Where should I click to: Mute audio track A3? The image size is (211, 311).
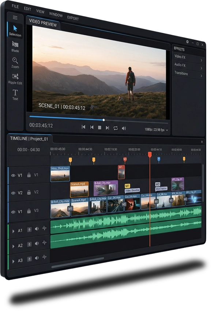[x=37, y=258]
